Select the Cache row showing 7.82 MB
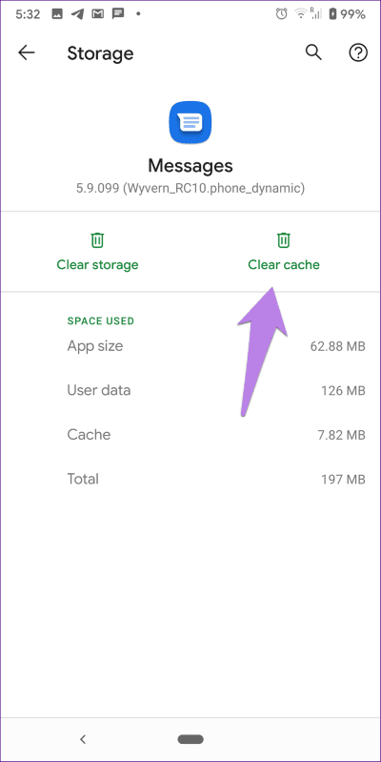This screenshot has height=762, width=381. pyautogui.click(x=216, y=435)
